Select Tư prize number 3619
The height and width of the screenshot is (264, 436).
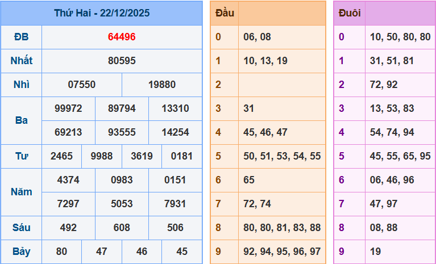click(x=142, y=156)
